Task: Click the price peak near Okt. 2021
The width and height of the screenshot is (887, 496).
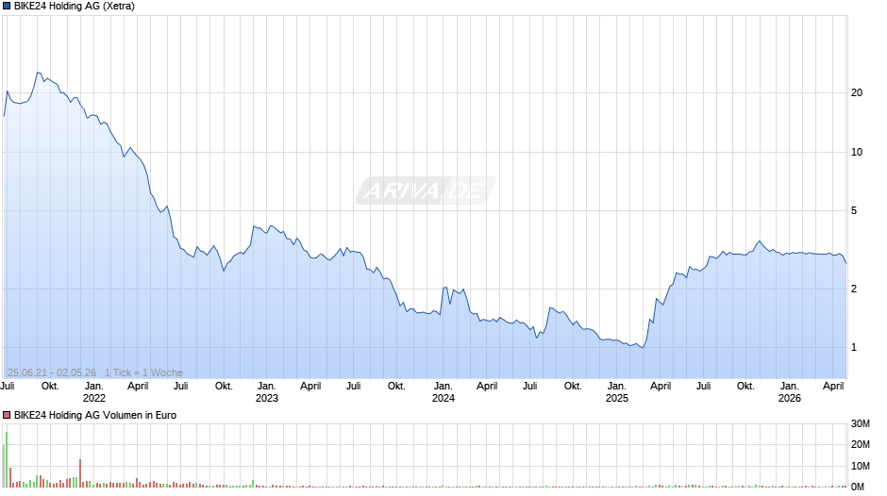Action: (x=39, y=73)
